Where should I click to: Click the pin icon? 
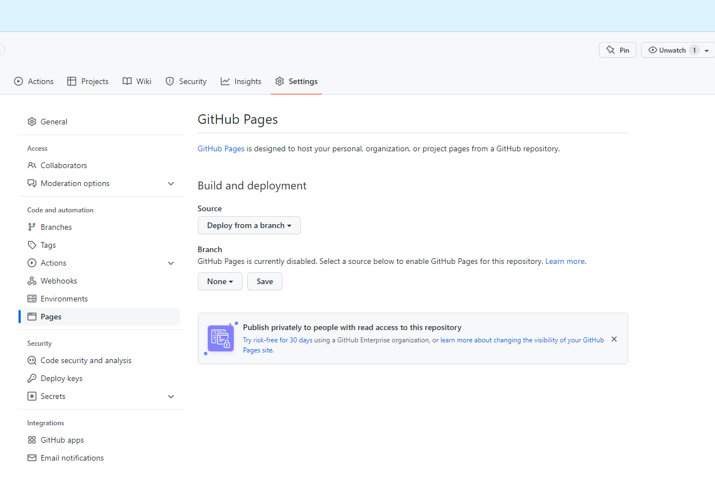pyautogui.click(x=611, y=50)
